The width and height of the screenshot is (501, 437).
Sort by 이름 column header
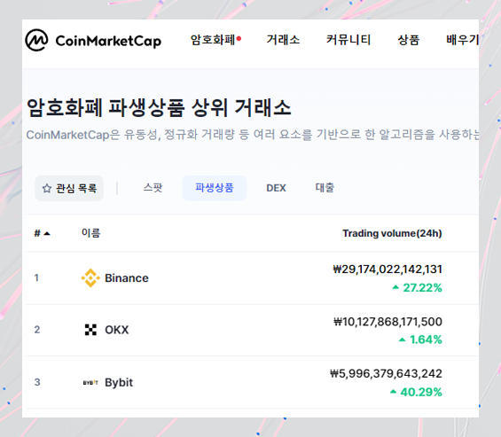pyautogui.click(x=90, y=233)
